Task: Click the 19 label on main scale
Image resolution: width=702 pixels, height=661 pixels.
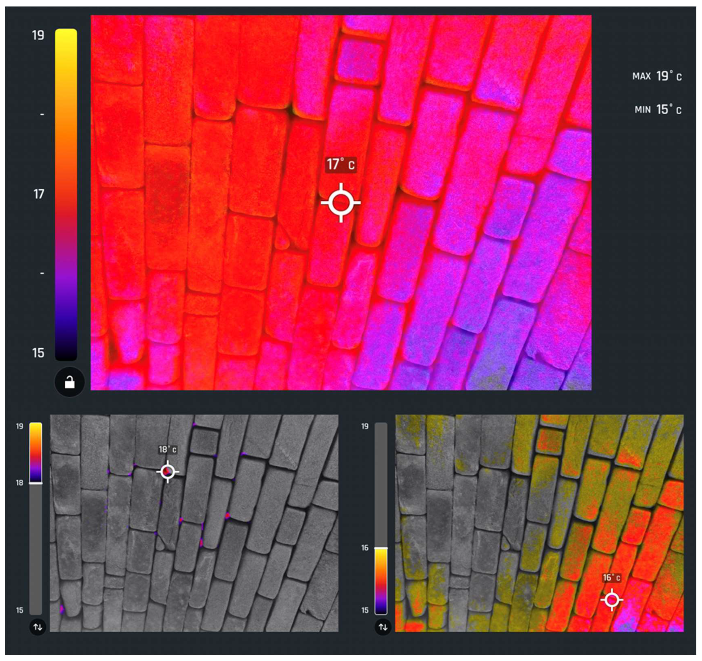Action: (x=38, y=35)
